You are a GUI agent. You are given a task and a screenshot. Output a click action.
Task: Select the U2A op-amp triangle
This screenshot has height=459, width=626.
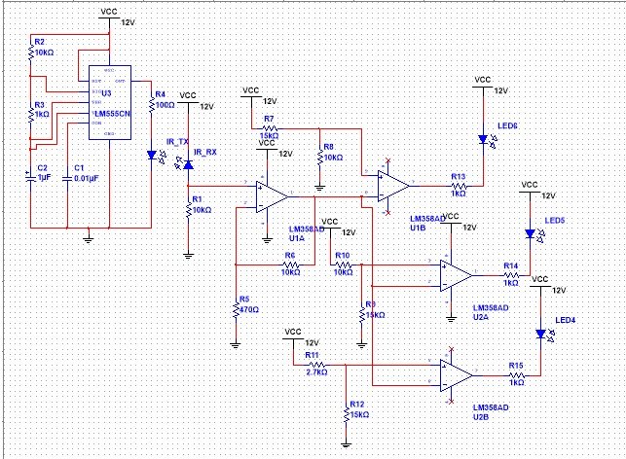(456, 275)
